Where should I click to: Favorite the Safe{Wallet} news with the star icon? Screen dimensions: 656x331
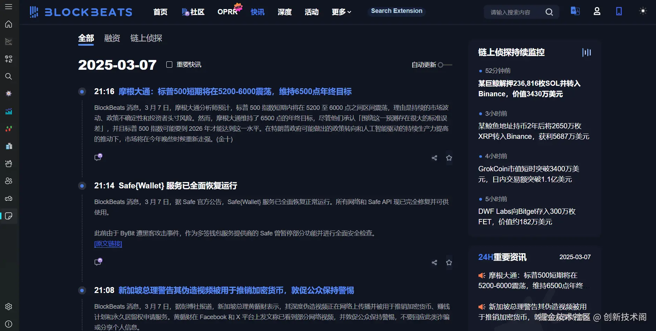click(x=449, y=262)
